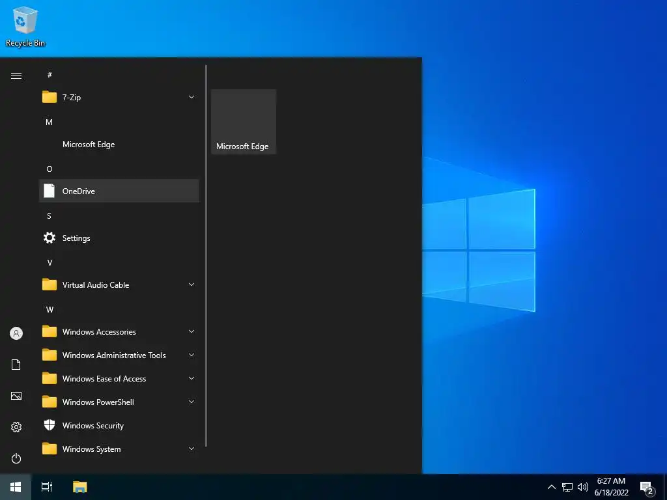Viewport: 667px width, 500px height.
Task: Click the Windows Administrative Tools folder icon
Action: point(50,355)
